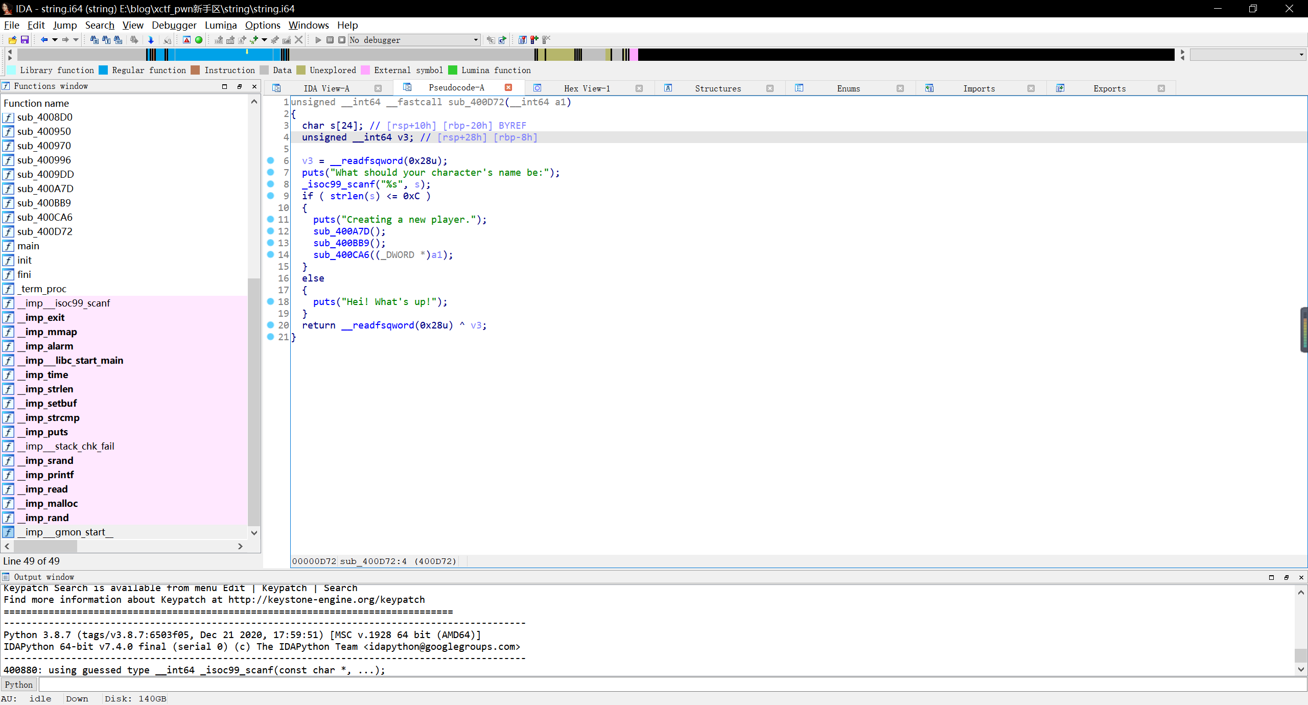Click the Python console language button
The width and height of the screenshot is (1308, 705).
click(19, 685)
